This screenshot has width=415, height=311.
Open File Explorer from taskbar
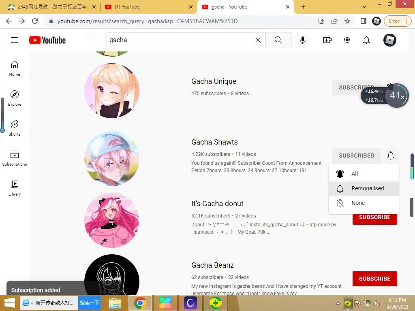(115, 303)
